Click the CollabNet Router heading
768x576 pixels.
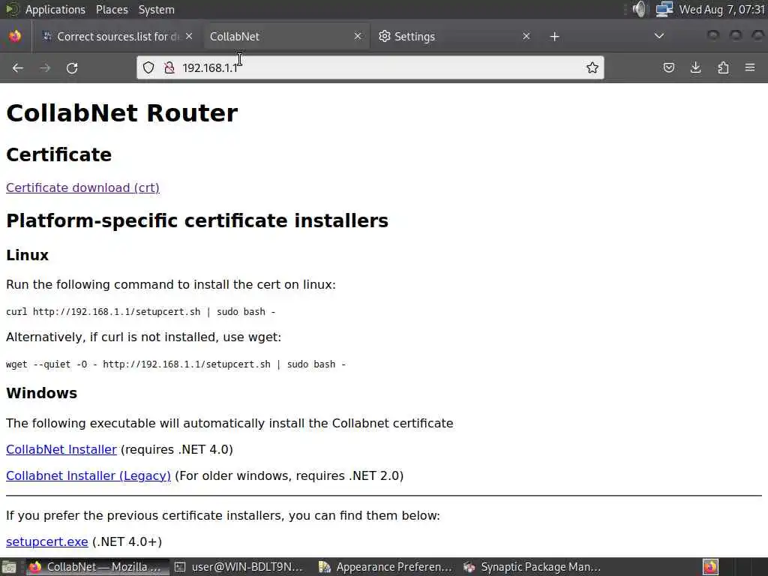pos(122,112)
